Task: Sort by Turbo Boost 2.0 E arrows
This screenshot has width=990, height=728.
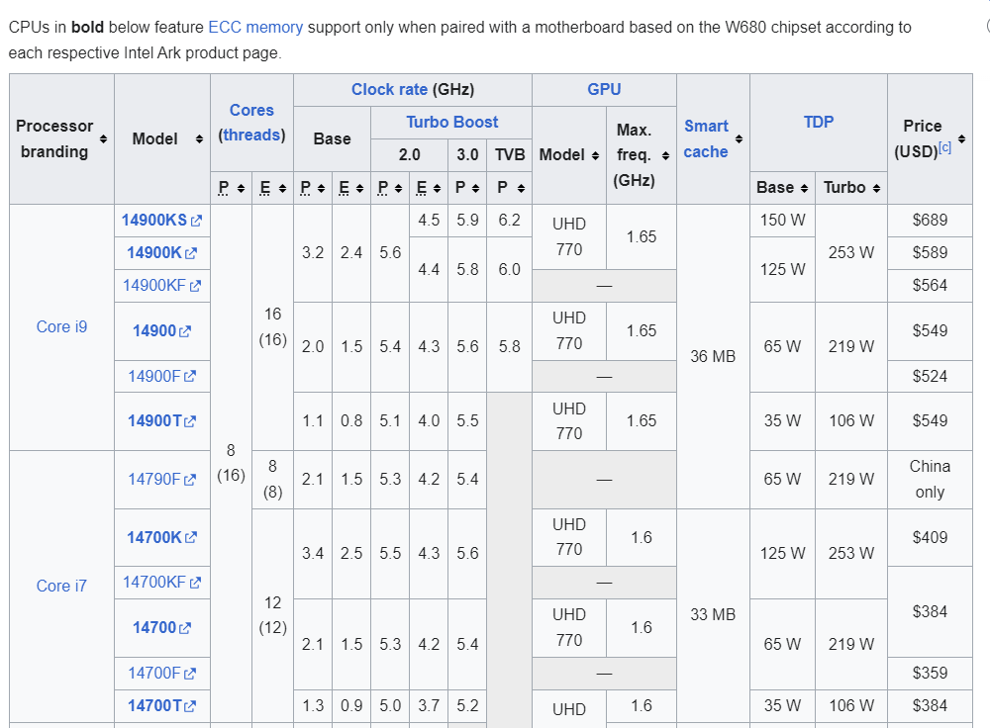Action: (x=437, y=188)
